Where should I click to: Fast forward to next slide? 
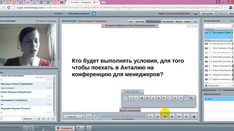pyautogui.click(x=179, y=117)
